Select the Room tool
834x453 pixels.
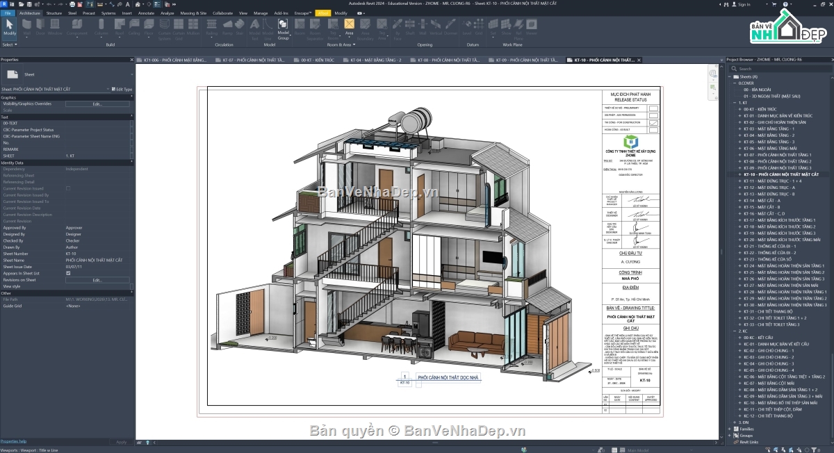[x=300, y=27]
